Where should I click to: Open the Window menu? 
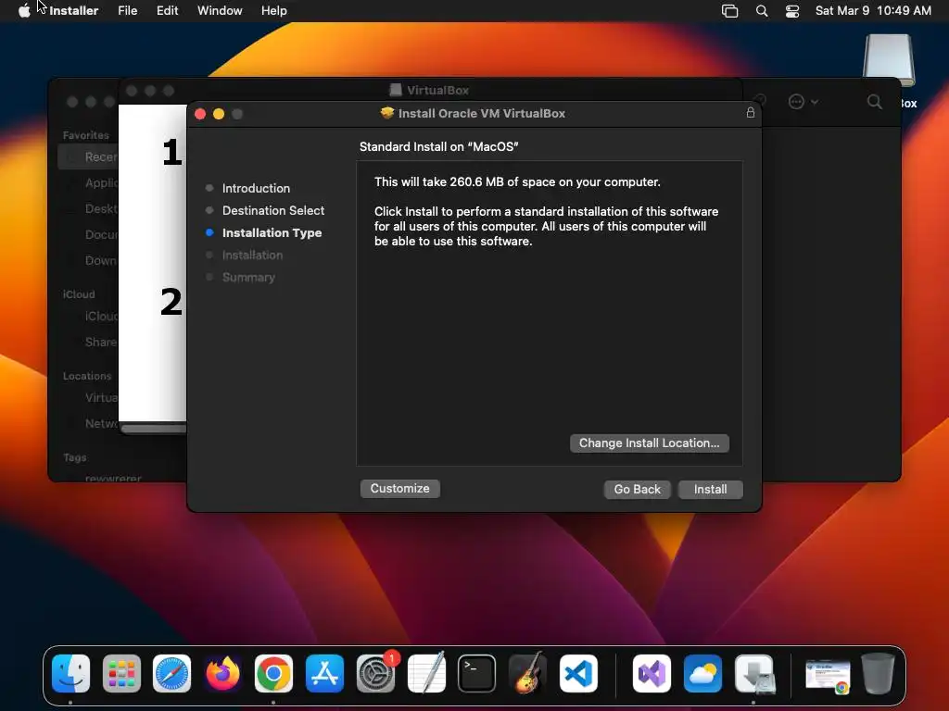click(x=220, y=11)
